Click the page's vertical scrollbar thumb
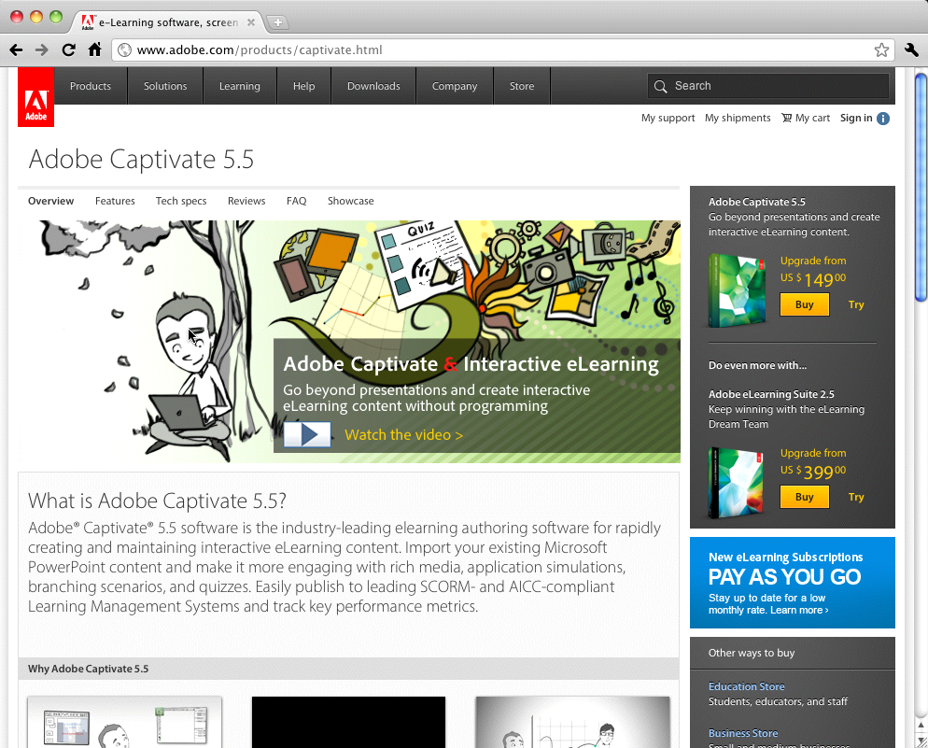 pyautogui.click(x=921, y=187)
